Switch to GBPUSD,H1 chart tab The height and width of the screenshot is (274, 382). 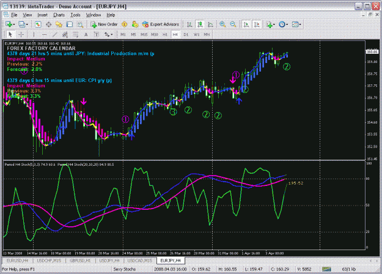click(x=80, y=261)
